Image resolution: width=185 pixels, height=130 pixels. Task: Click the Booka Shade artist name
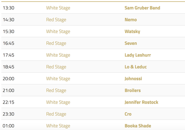pyautogui.click(x=138, y=126)
